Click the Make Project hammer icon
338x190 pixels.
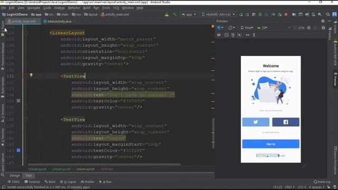click(x=175, y=14)
